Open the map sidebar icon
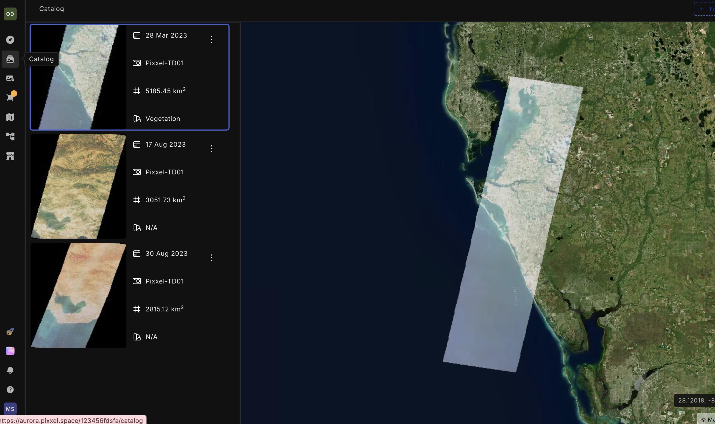This screenshot has height=424, width=715. coord(10,117)
